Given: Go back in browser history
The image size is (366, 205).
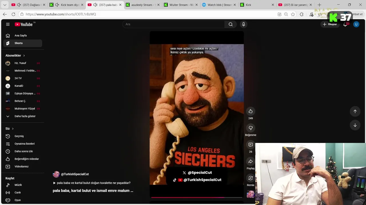Looking at the screenshot, I should click(5, 14).
